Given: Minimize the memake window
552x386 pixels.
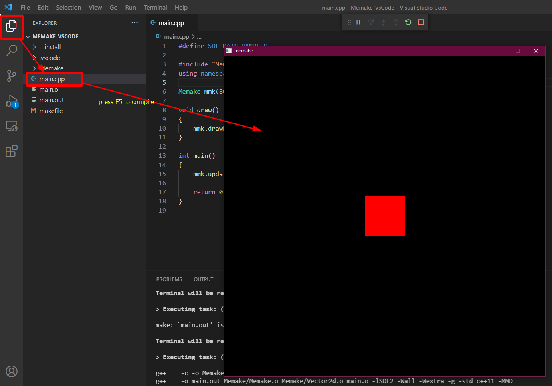Looking at the screenshot, I should coord(499,51).
